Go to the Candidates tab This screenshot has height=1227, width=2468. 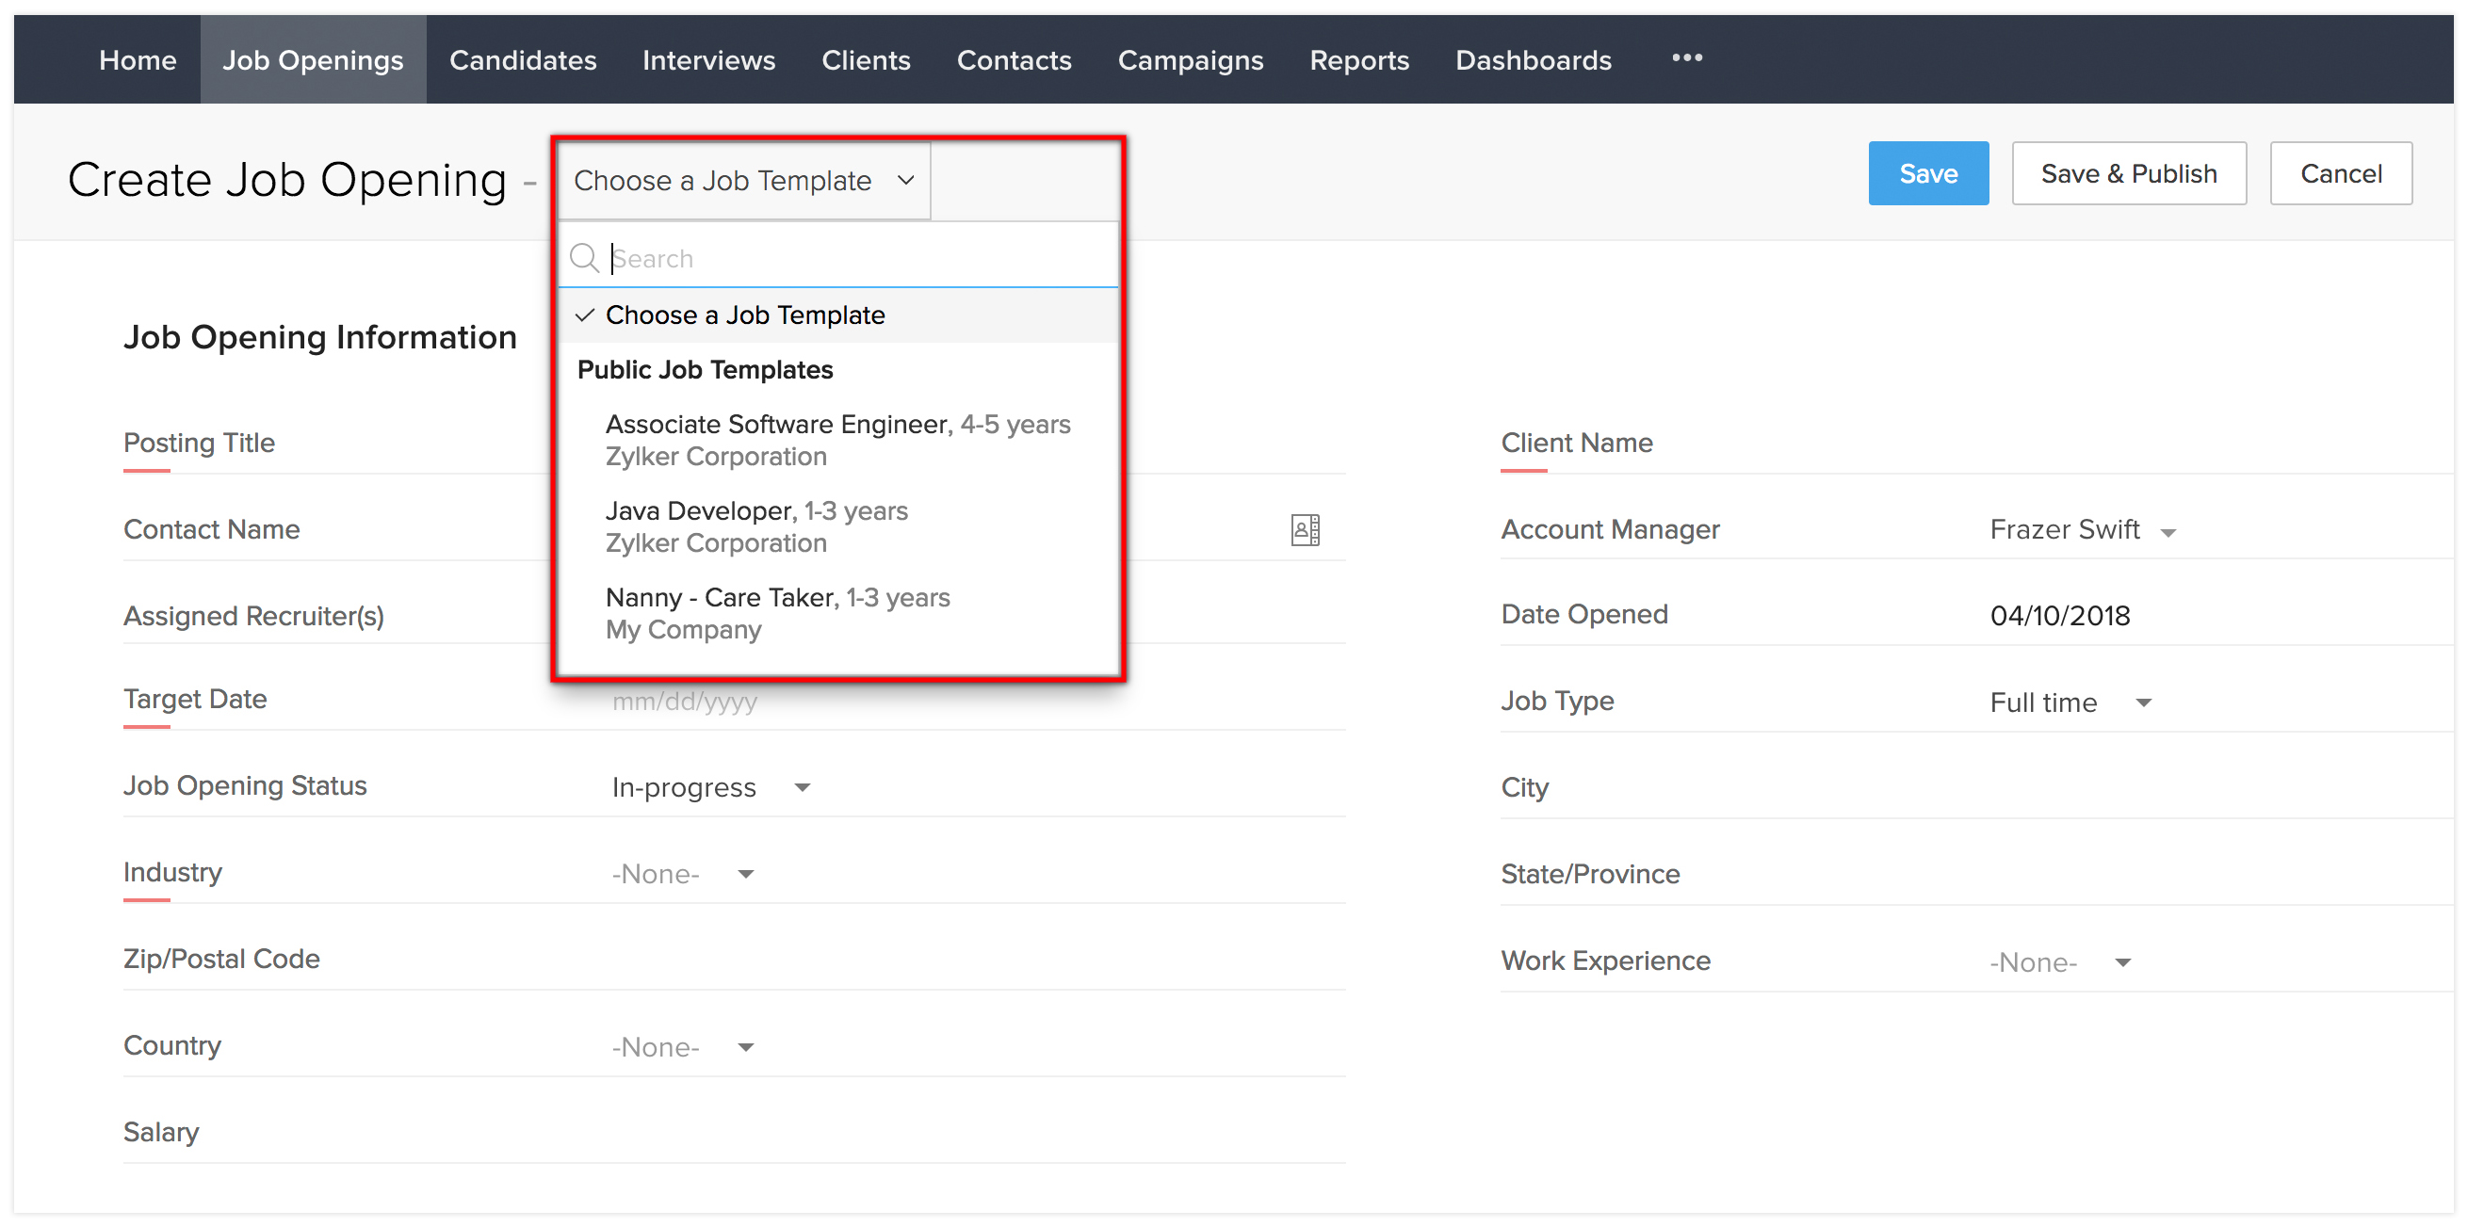[522, 60]
